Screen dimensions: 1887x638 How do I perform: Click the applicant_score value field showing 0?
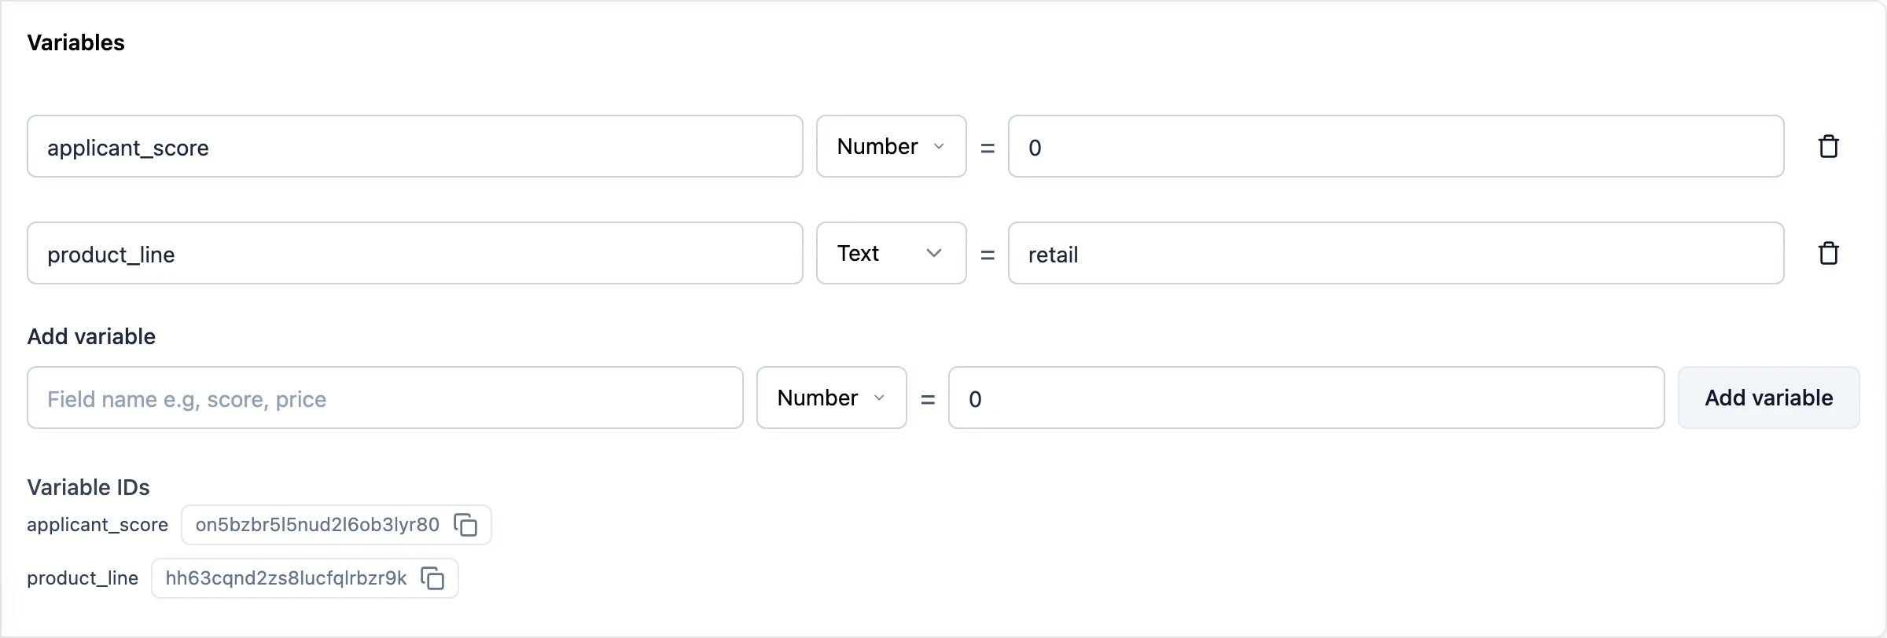coord(1396,147)
